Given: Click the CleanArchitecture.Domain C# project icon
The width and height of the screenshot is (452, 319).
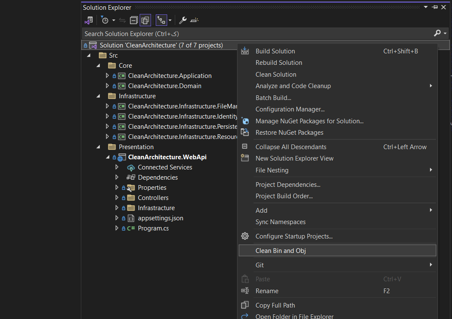Looking at the screenshot, I should [121, 86].
